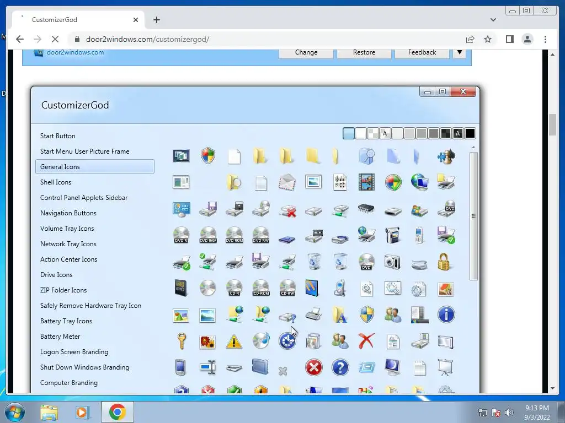Image resolution: width=565 pixels, height=423 pixels.
Task: Open Battery Meter category
Action: click(60, 337)
